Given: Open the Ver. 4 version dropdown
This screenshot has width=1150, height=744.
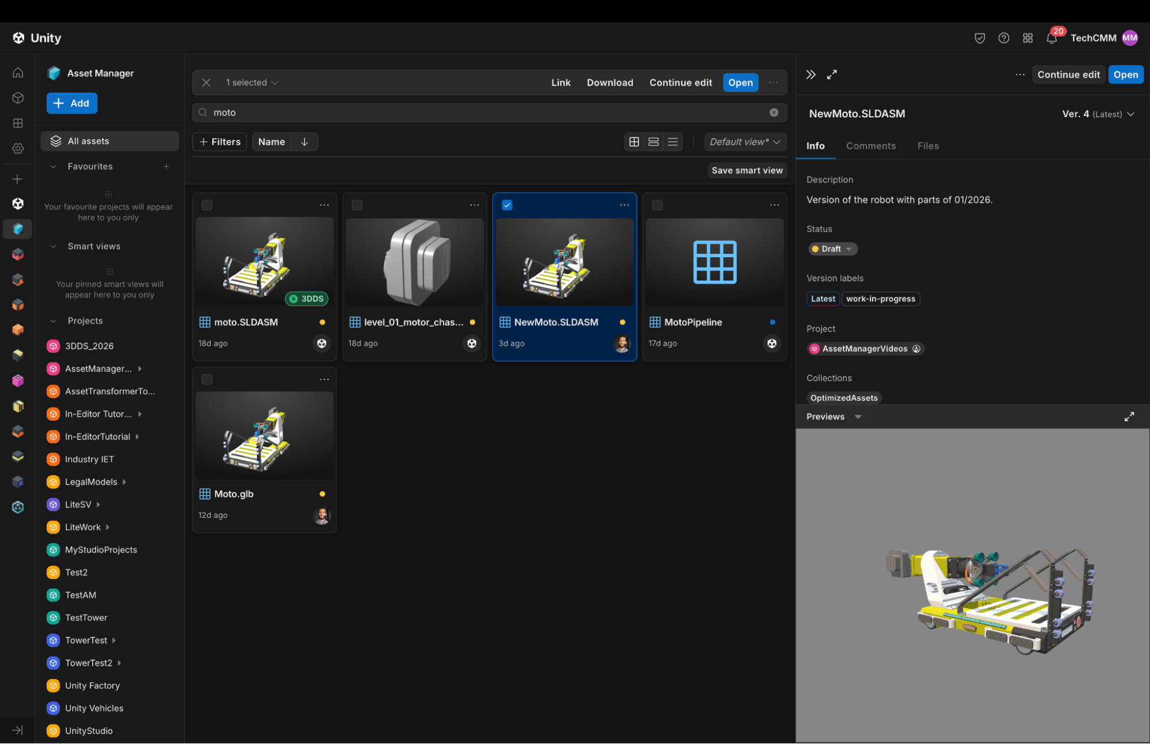Looking at the screenshot, I should [x=1098, y=114].
